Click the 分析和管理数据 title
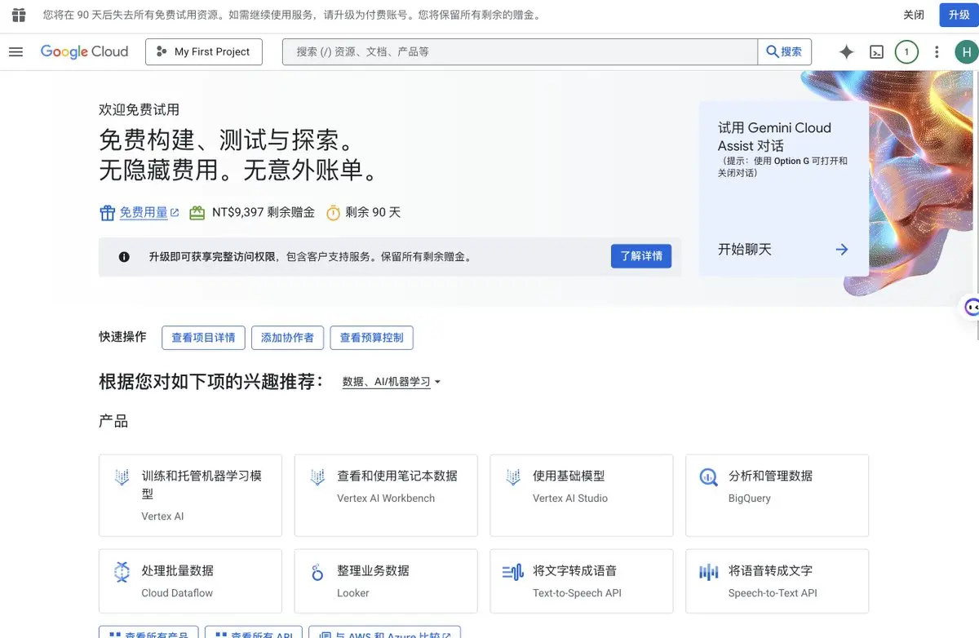The width and height of the screenshot is (979, 638). (770, 476)
